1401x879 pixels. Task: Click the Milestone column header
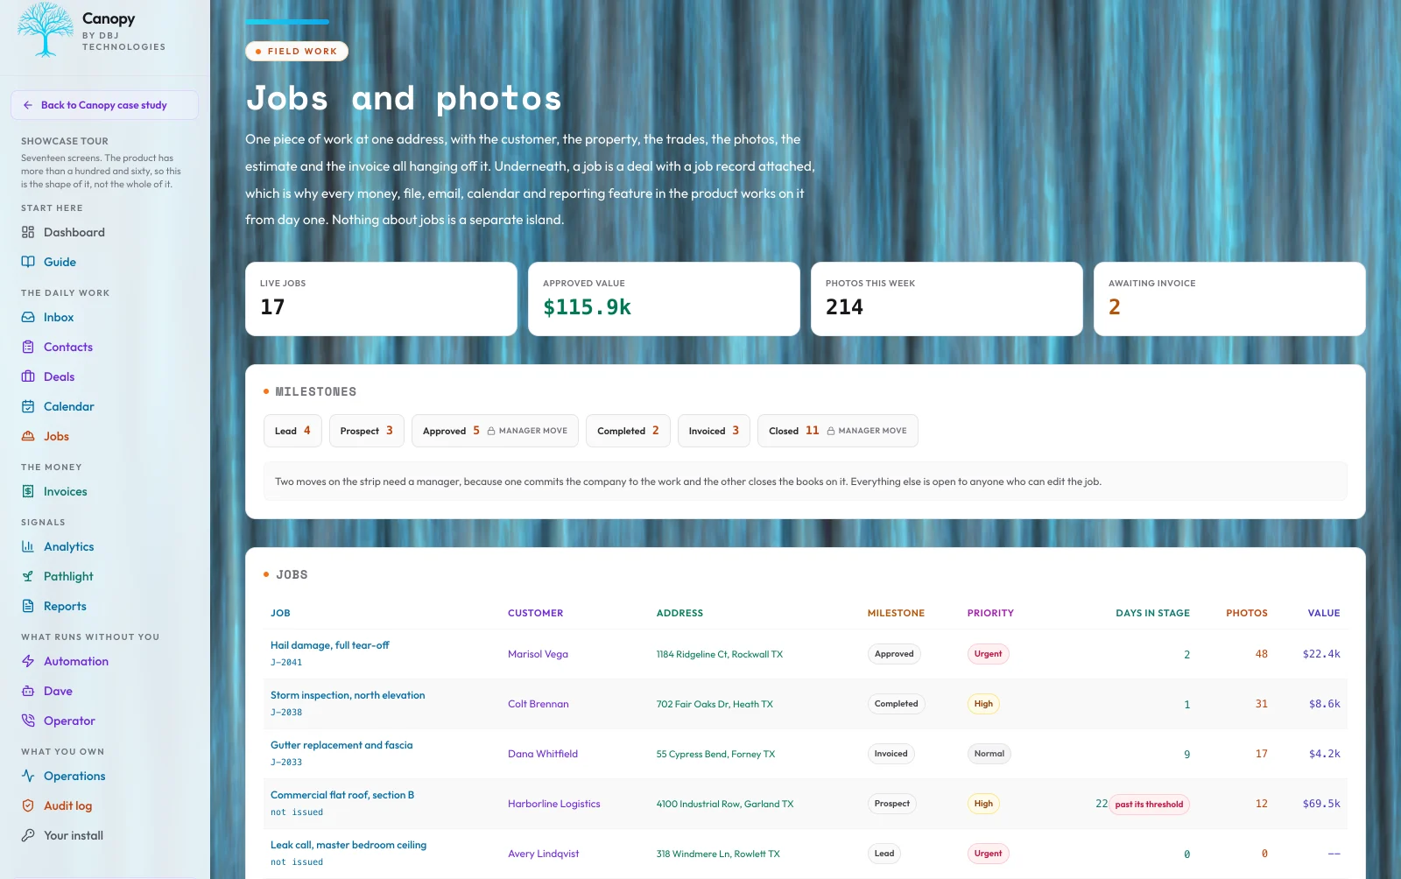(x=896, y=613)
